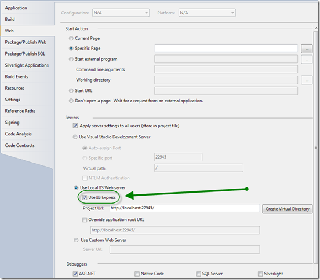The width and height of the screenshot is (320, 280).
Task: Open the Code Analysis tab
Action: 18,134
